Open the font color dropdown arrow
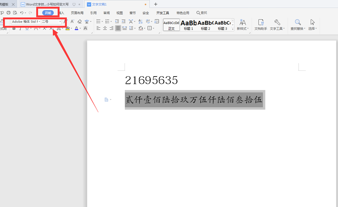338x207 pixels. [x=81, y=28]
